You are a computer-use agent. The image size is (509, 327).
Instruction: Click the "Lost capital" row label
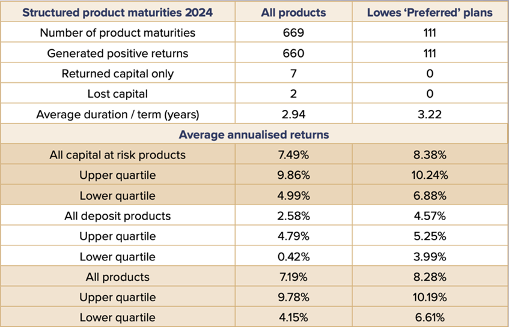[x=117, y=94]
